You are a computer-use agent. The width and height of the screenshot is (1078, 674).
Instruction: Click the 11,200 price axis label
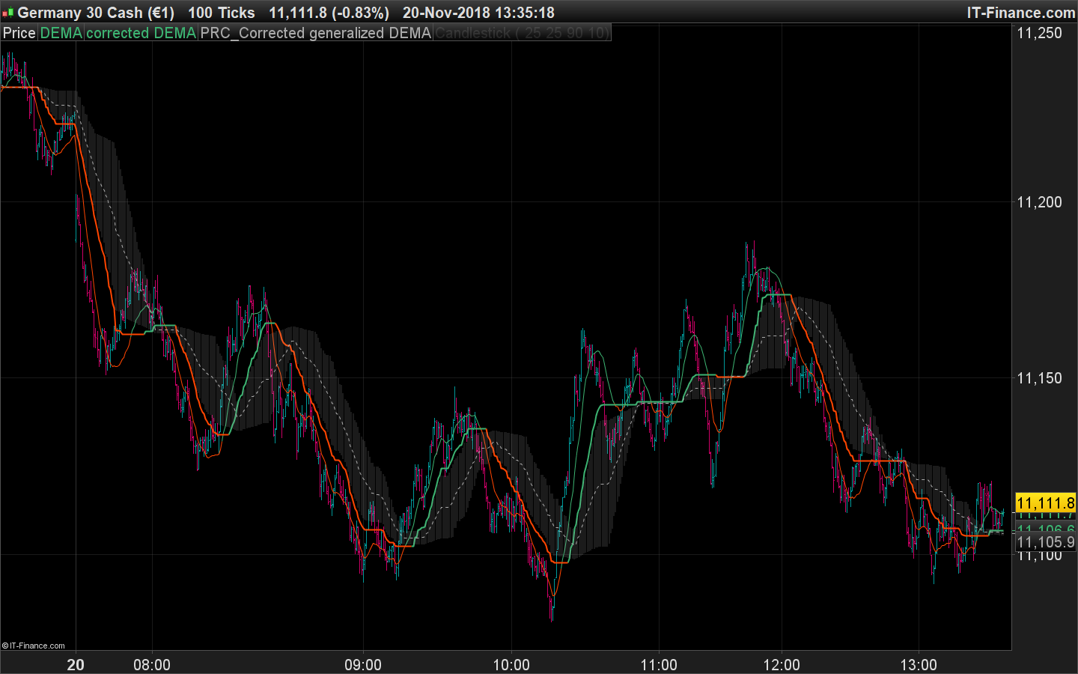pos(1039,202)
